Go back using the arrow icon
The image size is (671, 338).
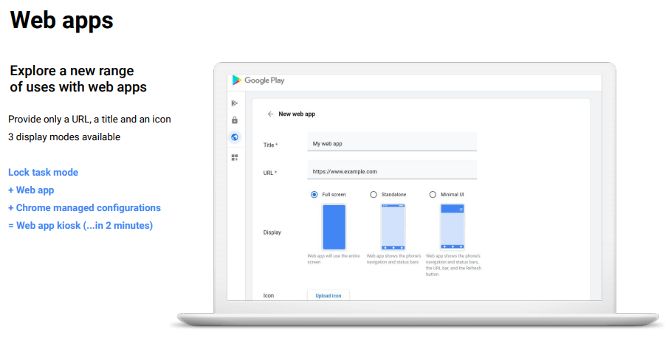270,114
